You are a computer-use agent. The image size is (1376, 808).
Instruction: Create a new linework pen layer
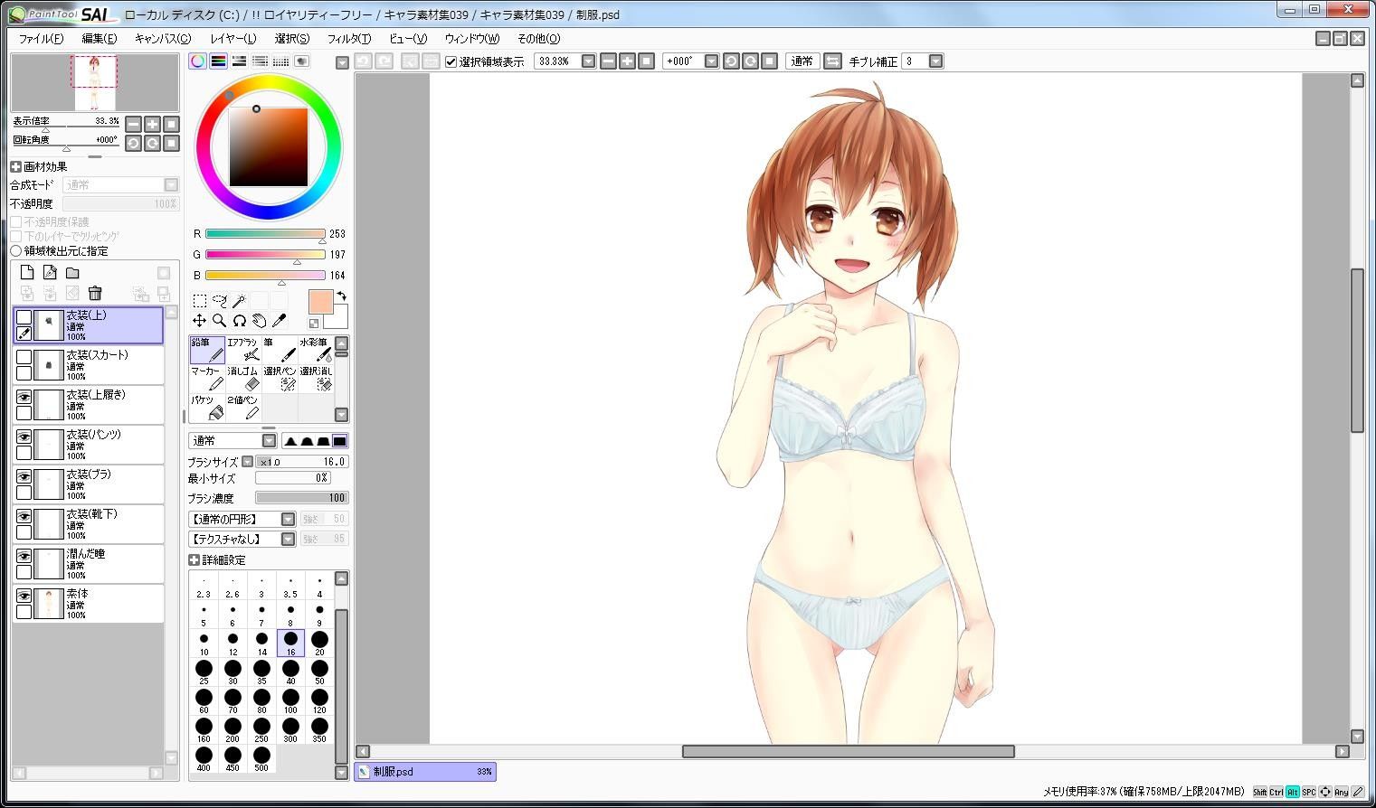tap(50, 272)
